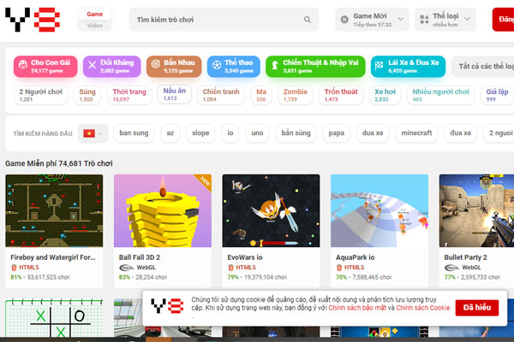Switch to the Video toggle option
514x342 pixels.
[x=94, y=26]
